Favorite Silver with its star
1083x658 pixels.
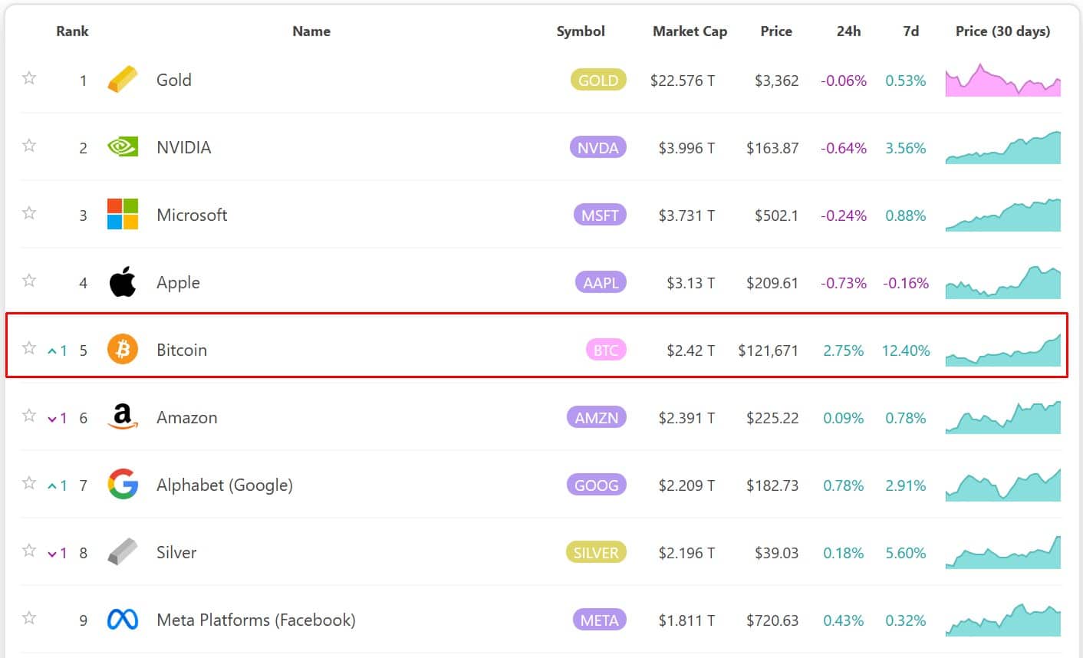tap(29, 551)
